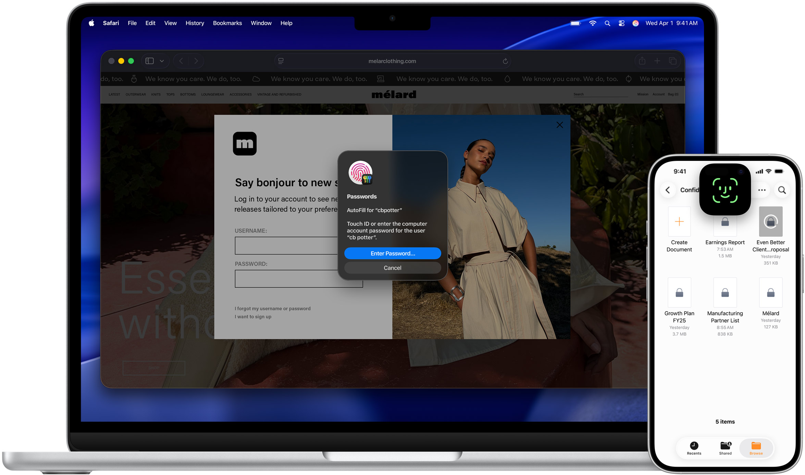Open the Manufacturing Partner List file
Screen dimensions: 805x475
tap(725, 307)
